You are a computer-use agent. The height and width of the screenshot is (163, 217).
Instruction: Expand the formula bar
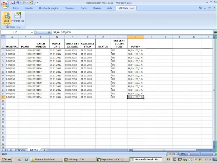[x=215, y=32]
